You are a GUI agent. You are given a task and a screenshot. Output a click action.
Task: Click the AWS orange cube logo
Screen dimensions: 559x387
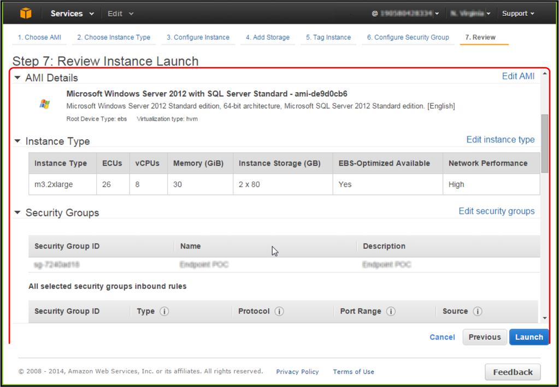(26, 13)
